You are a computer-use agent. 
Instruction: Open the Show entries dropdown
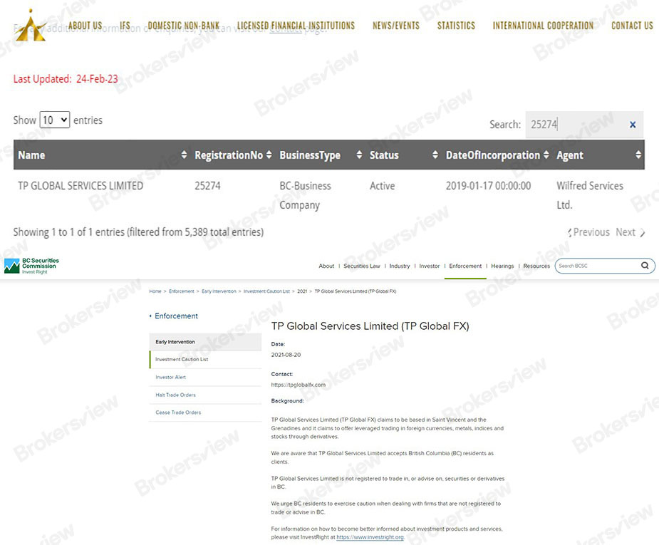tap(55, 120)
